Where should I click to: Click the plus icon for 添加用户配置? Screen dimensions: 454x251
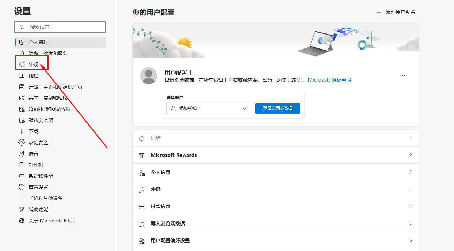coord(379,12)
